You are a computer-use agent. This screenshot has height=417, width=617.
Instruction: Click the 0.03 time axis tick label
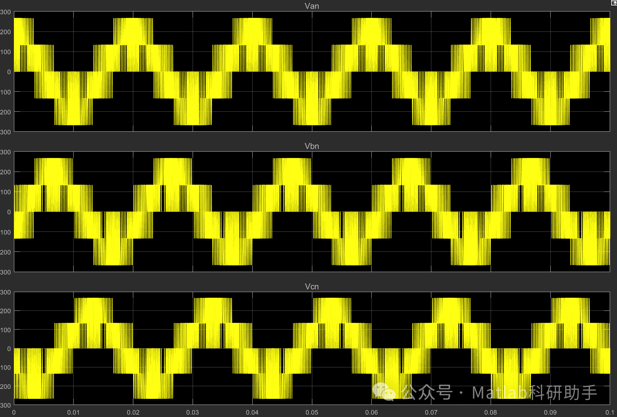193,412
